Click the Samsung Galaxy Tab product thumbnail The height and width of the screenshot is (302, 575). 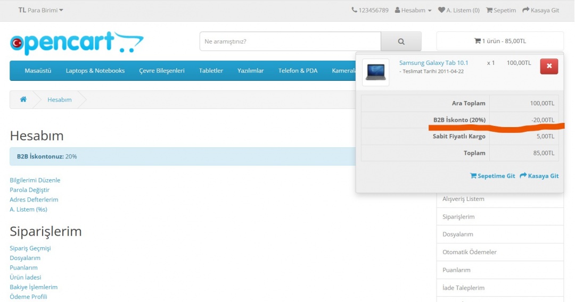pos(375,72)
